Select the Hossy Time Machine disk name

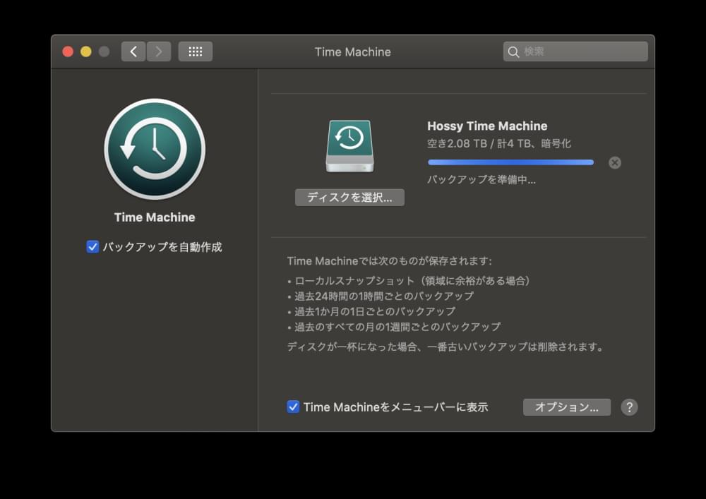click(487, 126)
